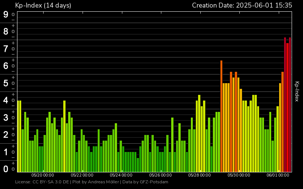Image resolution: width=303 pixels, height=189 pixels.
Task: Click the "05/26 00:00" date tick label
Action: pyautogui.click(x=160, y=175)
